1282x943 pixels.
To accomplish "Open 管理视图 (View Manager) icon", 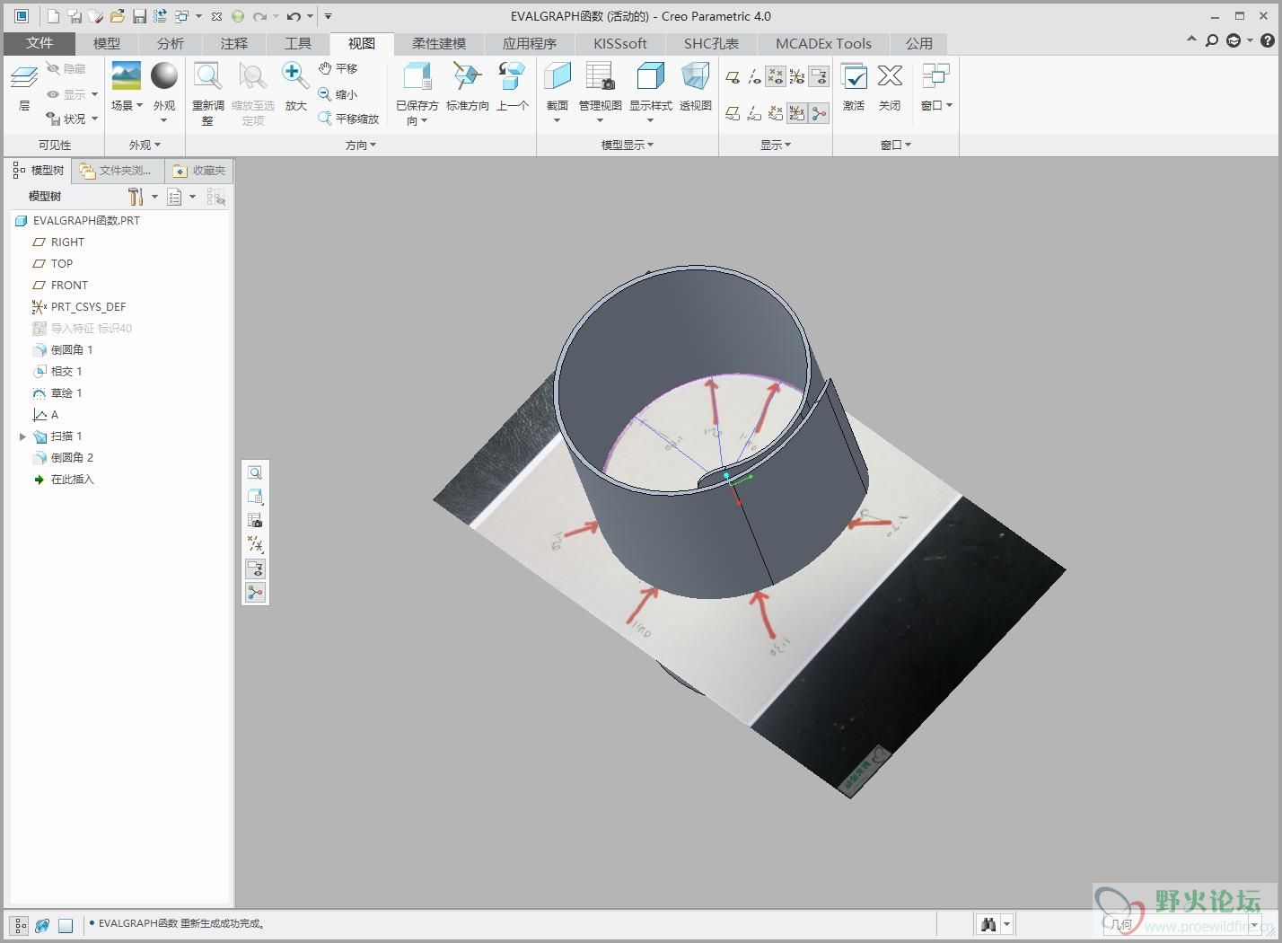I will pyautogui.click(x=600, y=76).
